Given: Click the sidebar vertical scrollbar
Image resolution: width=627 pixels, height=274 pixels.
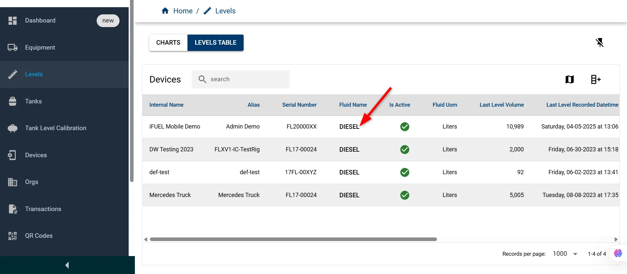Looking at the screenshot, I should pyautogui.click(x=132, y=91).
